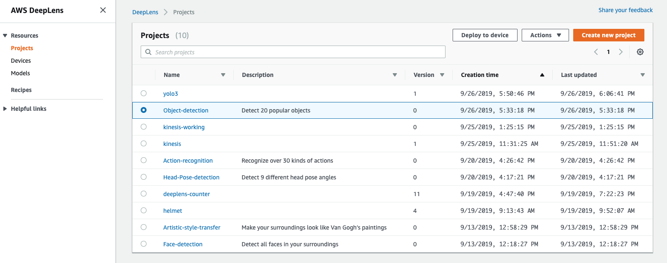
Task: Open the yolo3 project link
Action: tap(170, 94)
